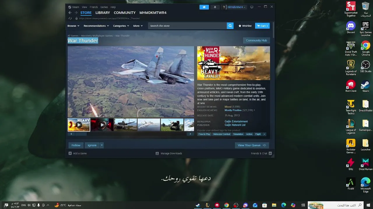Click View Your Queue
The width and height of the screenshot is (373, 209).
(252, 145)
